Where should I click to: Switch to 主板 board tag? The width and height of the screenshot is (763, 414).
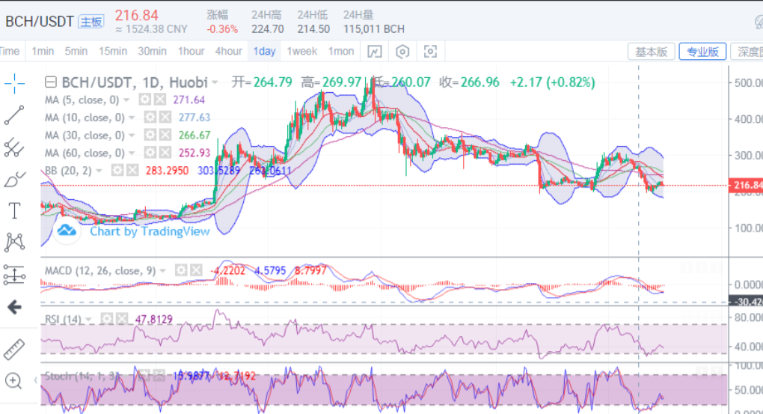pos(91,22)
